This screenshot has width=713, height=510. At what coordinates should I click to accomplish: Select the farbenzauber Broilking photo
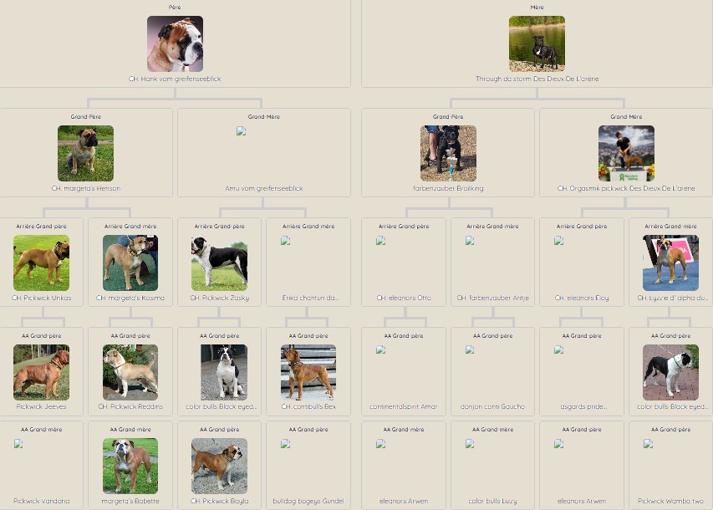(448, 154)
